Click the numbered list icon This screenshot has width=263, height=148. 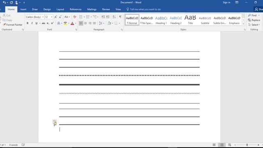click(88, 17)
